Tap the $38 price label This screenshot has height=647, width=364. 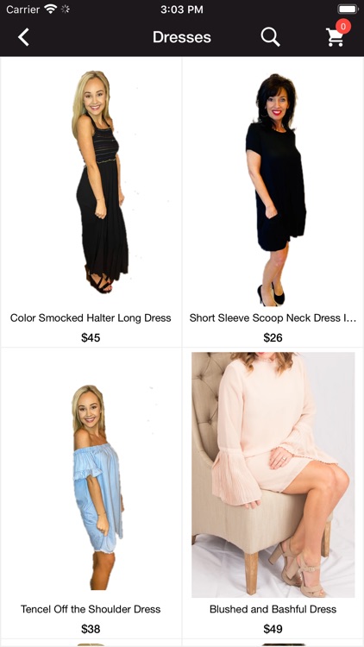[x=91, y=629]
